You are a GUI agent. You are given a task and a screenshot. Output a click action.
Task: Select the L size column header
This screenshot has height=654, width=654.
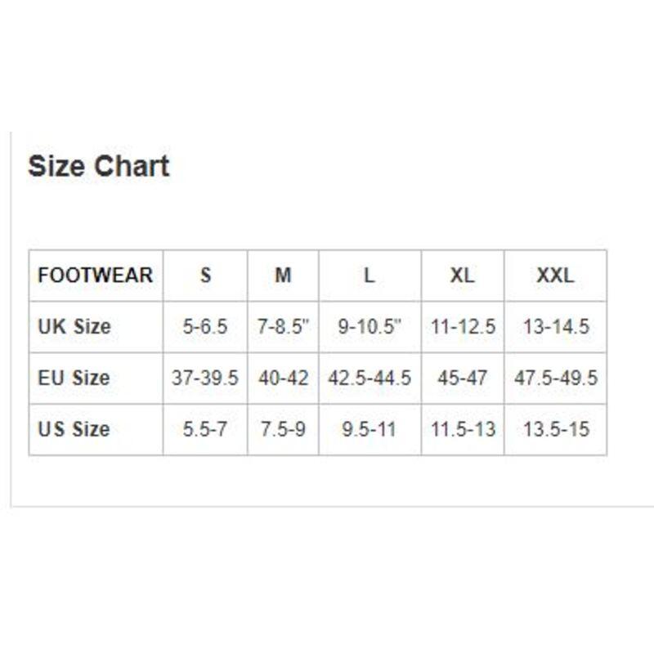[370, 275]
